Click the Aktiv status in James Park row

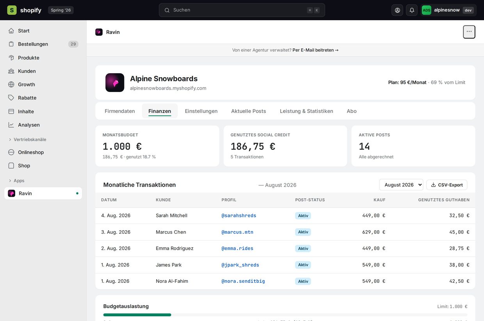[x=303, y=265]
